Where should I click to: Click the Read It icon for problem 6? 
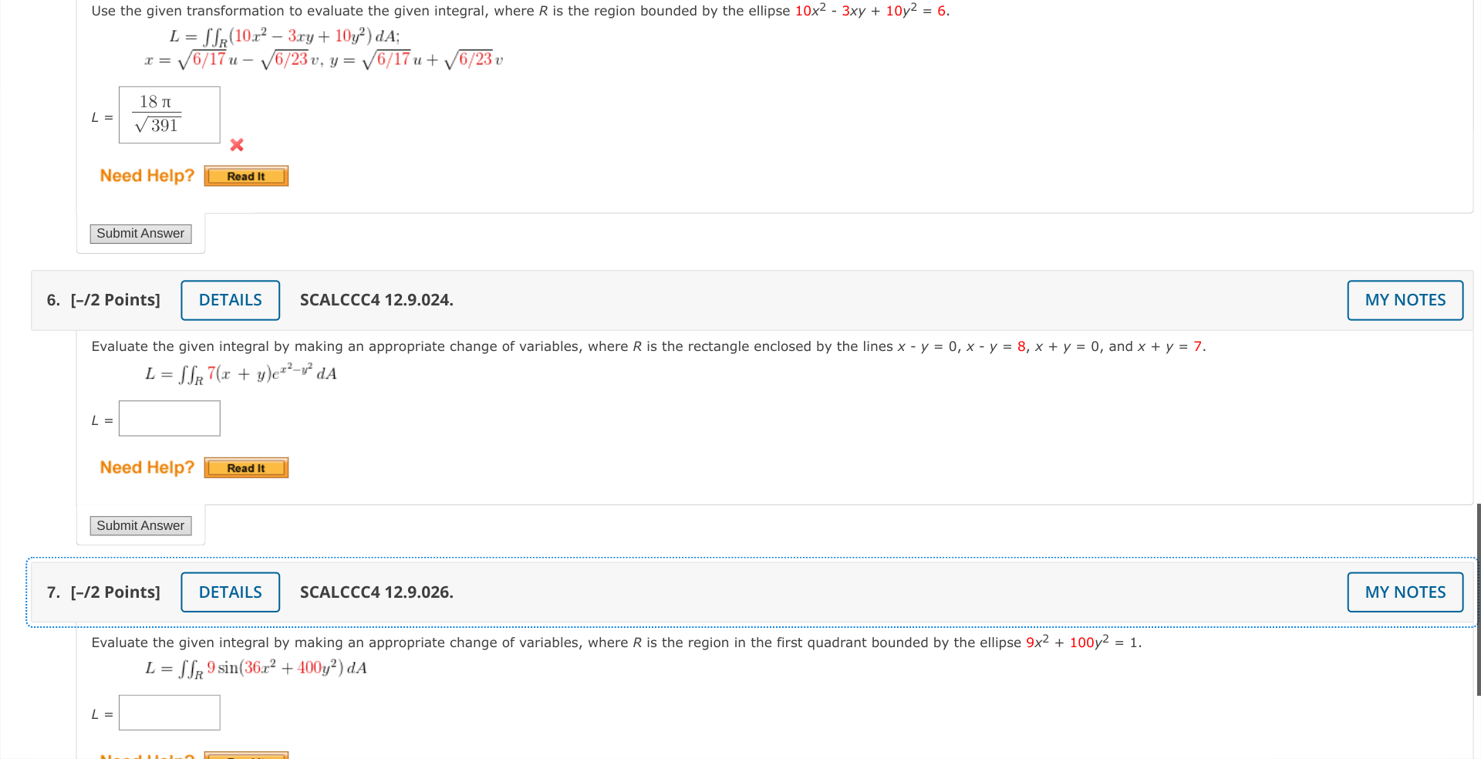pos(245,467)
